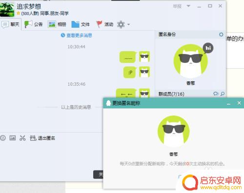244x193 pixels.
Task: Close the 更换匿名昵称 dialog
Action: point(239,103)
